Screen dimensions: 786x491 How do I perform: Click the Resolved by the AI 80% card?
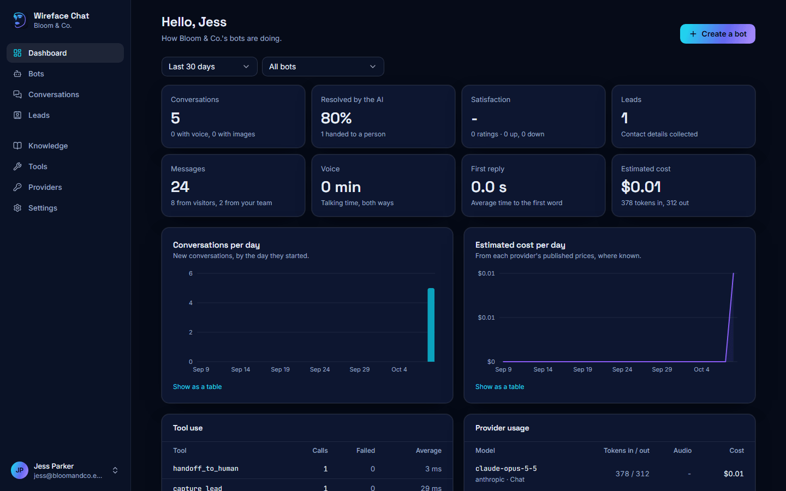[383, 116]
